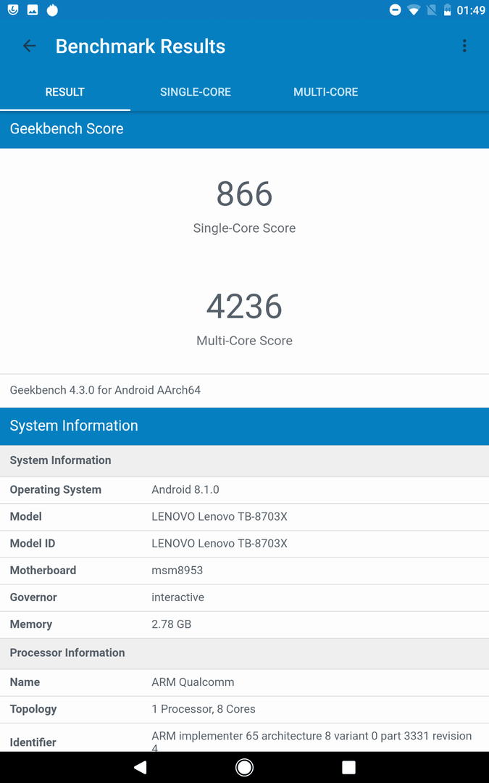
Task: Select the Memory row label
Action: (31, 625)
